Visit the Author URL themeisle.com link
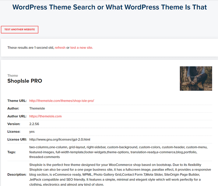218x186 pixels. tap(45, 116)
